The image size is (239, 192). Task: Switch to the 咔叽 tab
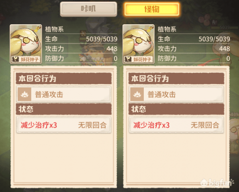coord(88,9)
